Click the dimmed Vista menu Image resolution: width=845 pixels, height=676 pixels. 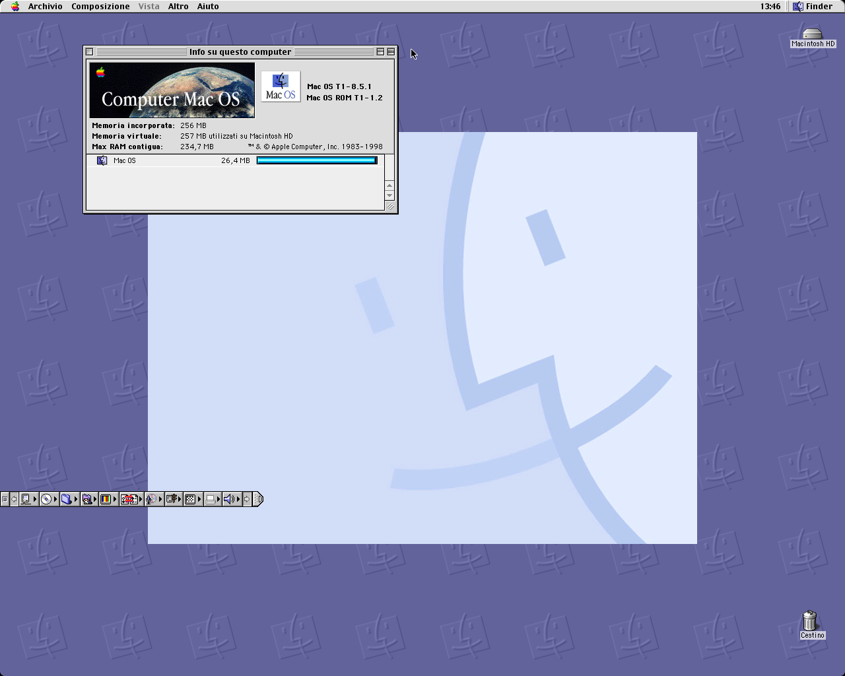(149, 6)
